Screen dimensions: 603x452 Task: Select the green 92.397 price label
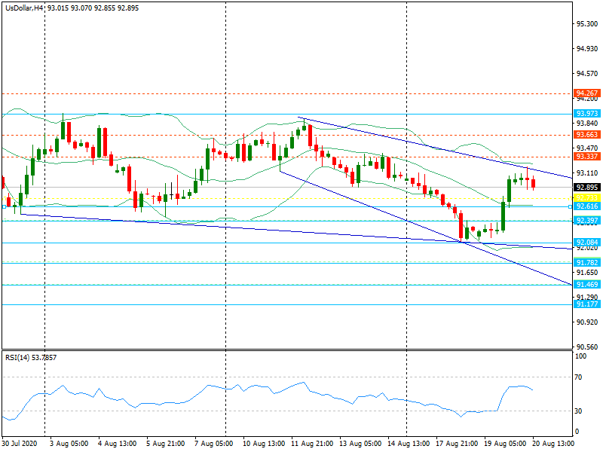point(586,221)
